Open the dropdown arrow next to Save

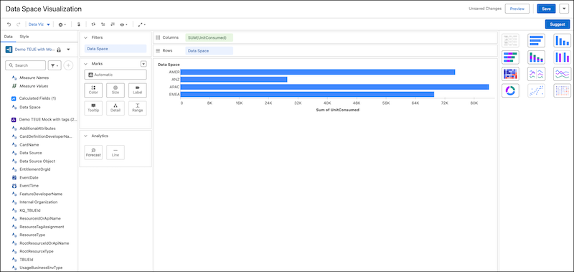[x=563, y=9]
